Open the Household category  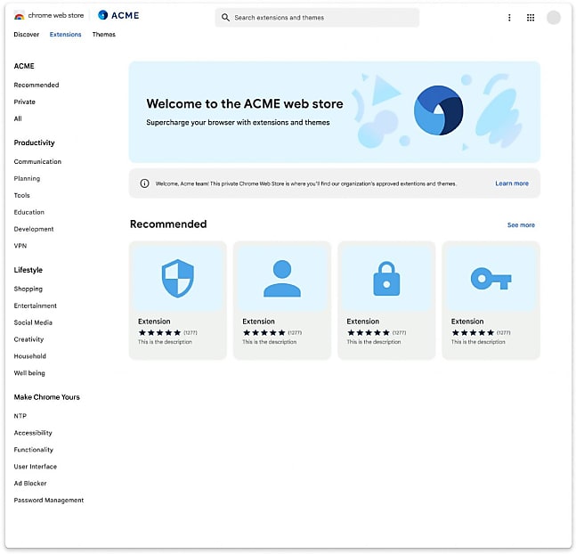30,356
